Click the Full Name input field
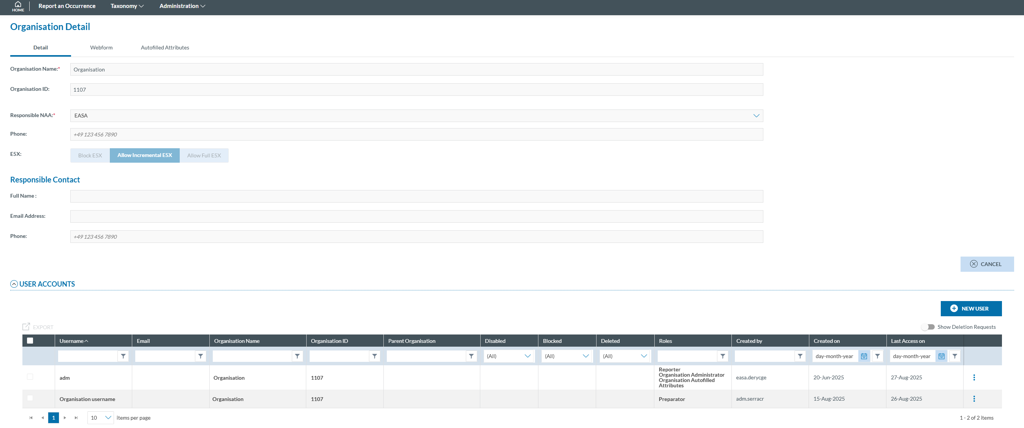 click(x=416, y=196)
